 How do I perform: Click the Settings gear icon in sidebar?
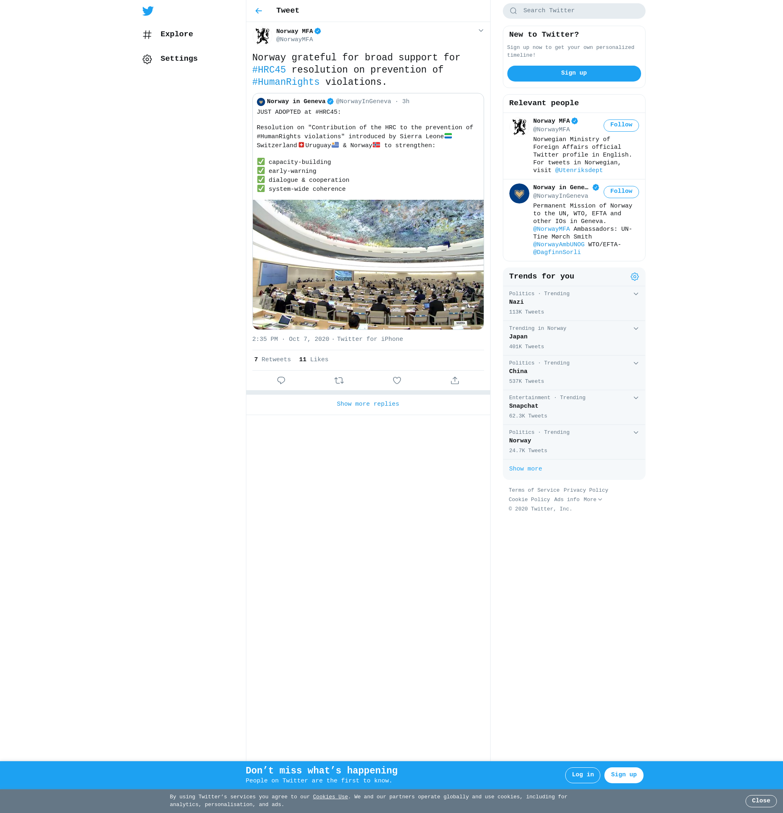pos(147,59)
